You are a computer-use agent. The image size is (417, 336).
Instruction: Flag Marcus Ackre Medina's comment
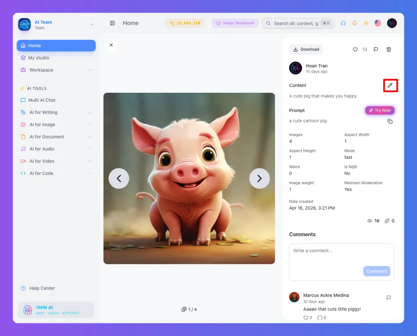pyautogui.click(x=388, y=298)
